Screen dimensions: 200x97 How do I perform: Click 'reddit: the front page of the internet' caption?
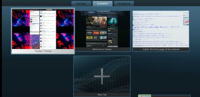(161, 49)
